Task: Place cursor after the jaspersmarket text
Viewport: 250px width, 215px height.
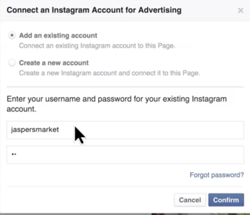Action: [x=60, y=130]
